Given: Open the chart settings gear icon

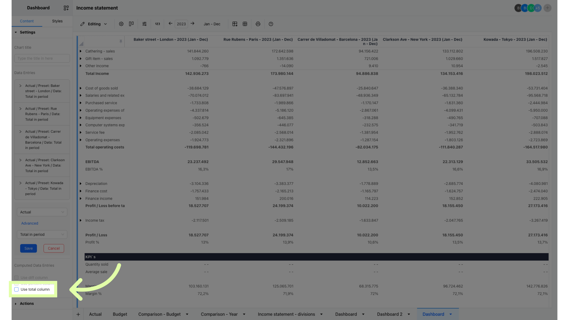Looking at the screenshot, I should pyautogui.click(x=121, y=24).
